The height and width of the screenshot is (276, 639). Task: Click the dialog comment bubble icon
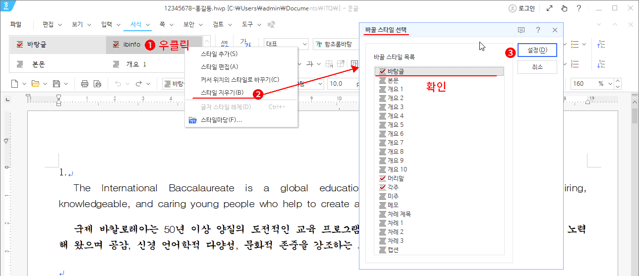click(x=522, y=30)
